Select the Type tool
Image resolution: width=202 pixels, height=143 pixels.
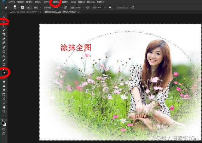click(x=4, y=94)
